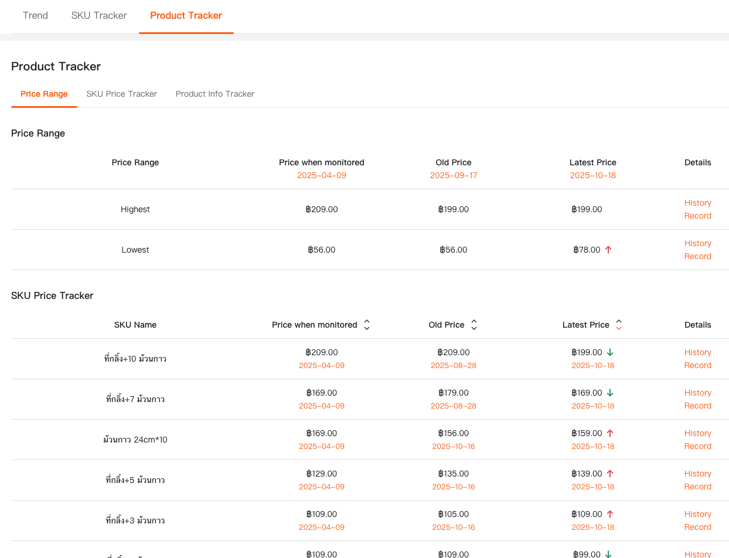The width and height of the screenshot is (729, 558).
Task: Click the red increase arrow beside Lowest price ฿78.00
Action: [x=608, y=250]
